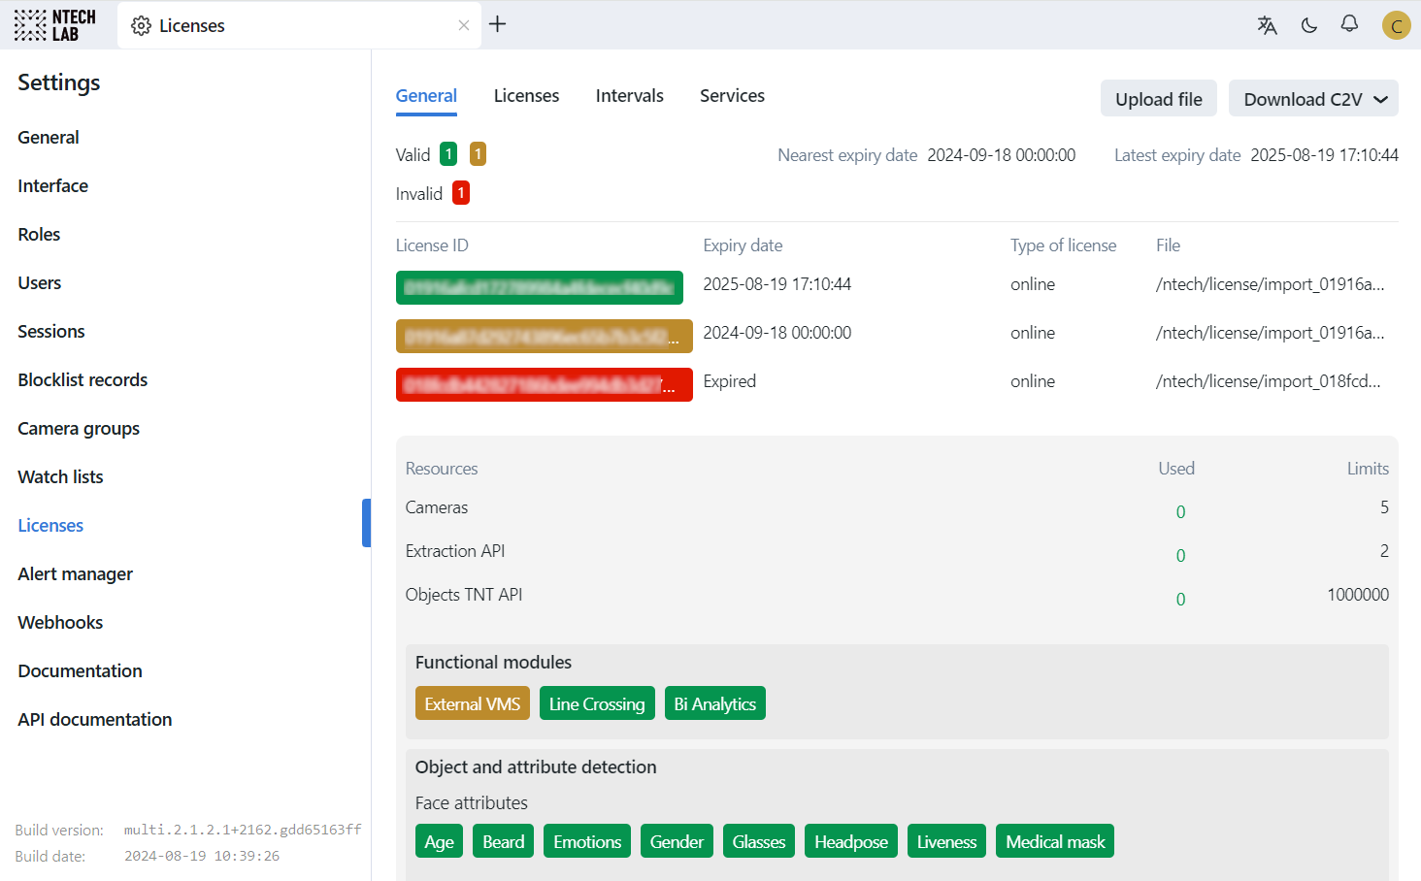Screen dimensions: 1421x881
Task: Click the Medical mask attribute tag
Action: coord(1054,841)
